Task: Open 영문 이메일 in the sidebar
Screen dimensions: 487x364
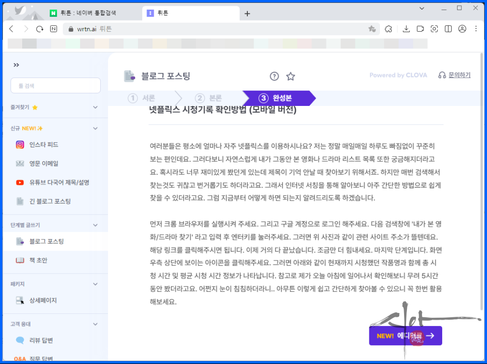Action: point(55,163)
